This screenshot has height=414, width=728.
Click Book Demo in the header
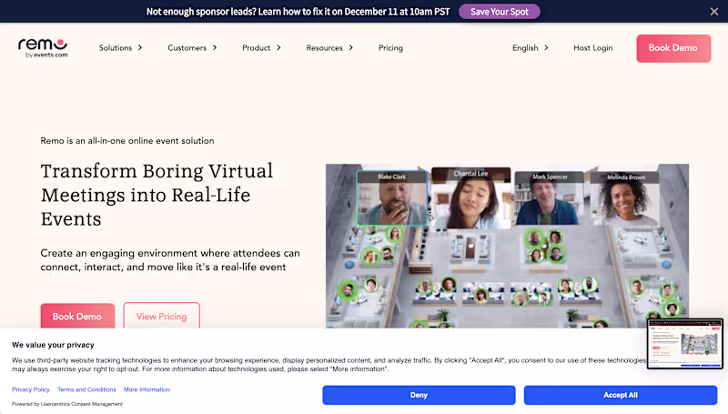673,48
